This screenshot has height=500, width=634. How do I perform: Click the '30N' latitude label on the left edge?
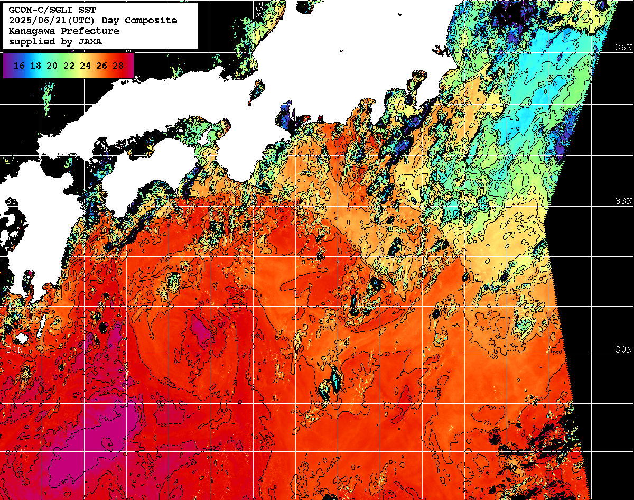[x=14, y=350]
